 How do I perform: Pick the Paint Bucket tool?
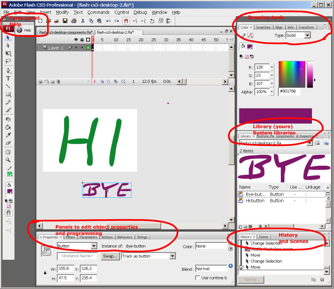[8, 127]
